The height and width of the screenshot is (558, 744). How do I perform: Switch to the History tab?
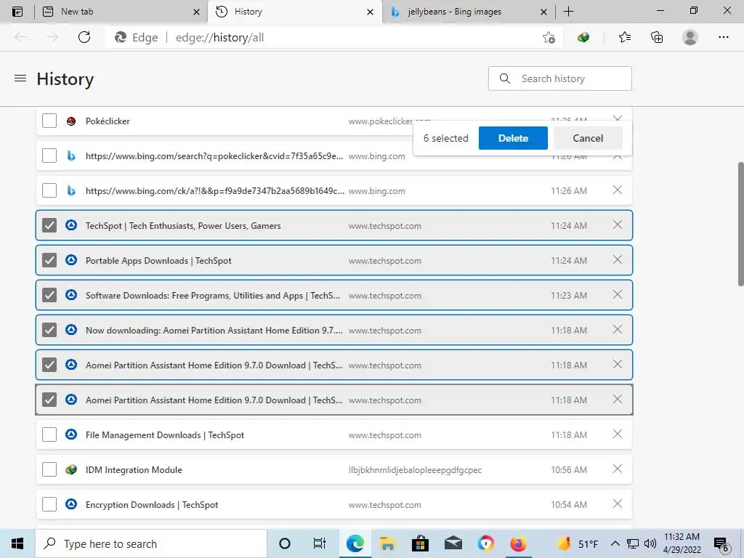pyautogui.click(x=294, y=12)
